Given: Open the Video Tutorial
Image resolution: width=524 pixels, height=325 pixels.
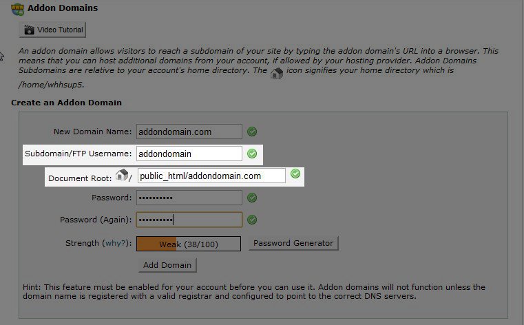Looking at the screenshot, I should [52, 30].
